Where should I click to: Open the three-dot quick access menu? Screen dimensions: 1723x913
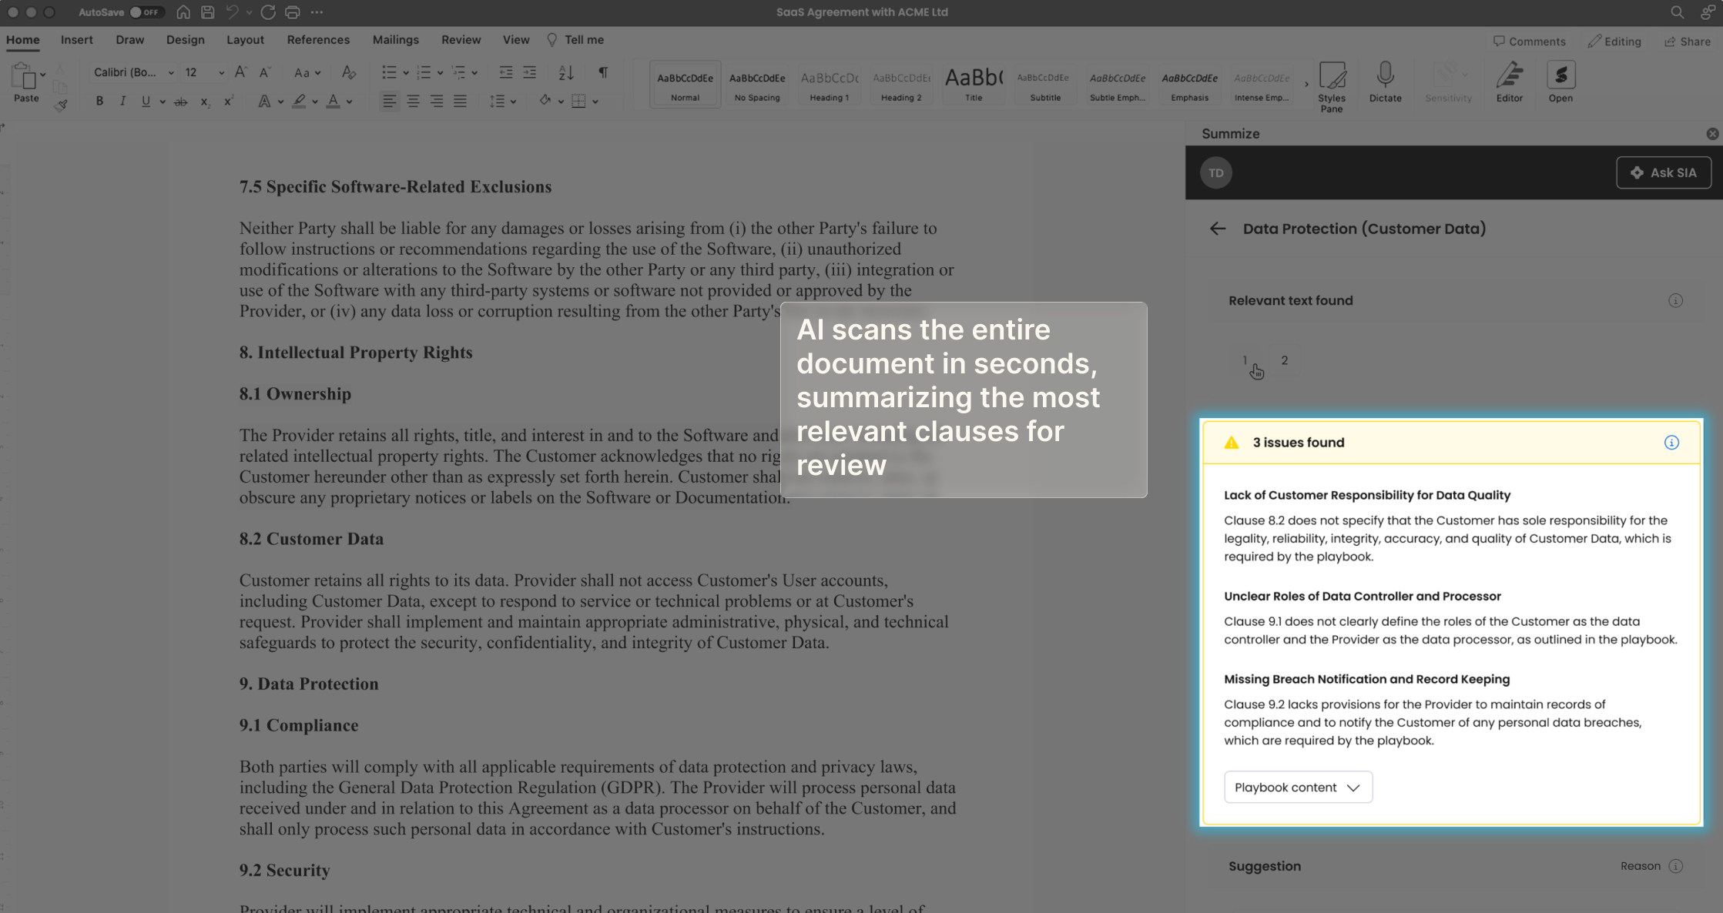tap(317, 12)
